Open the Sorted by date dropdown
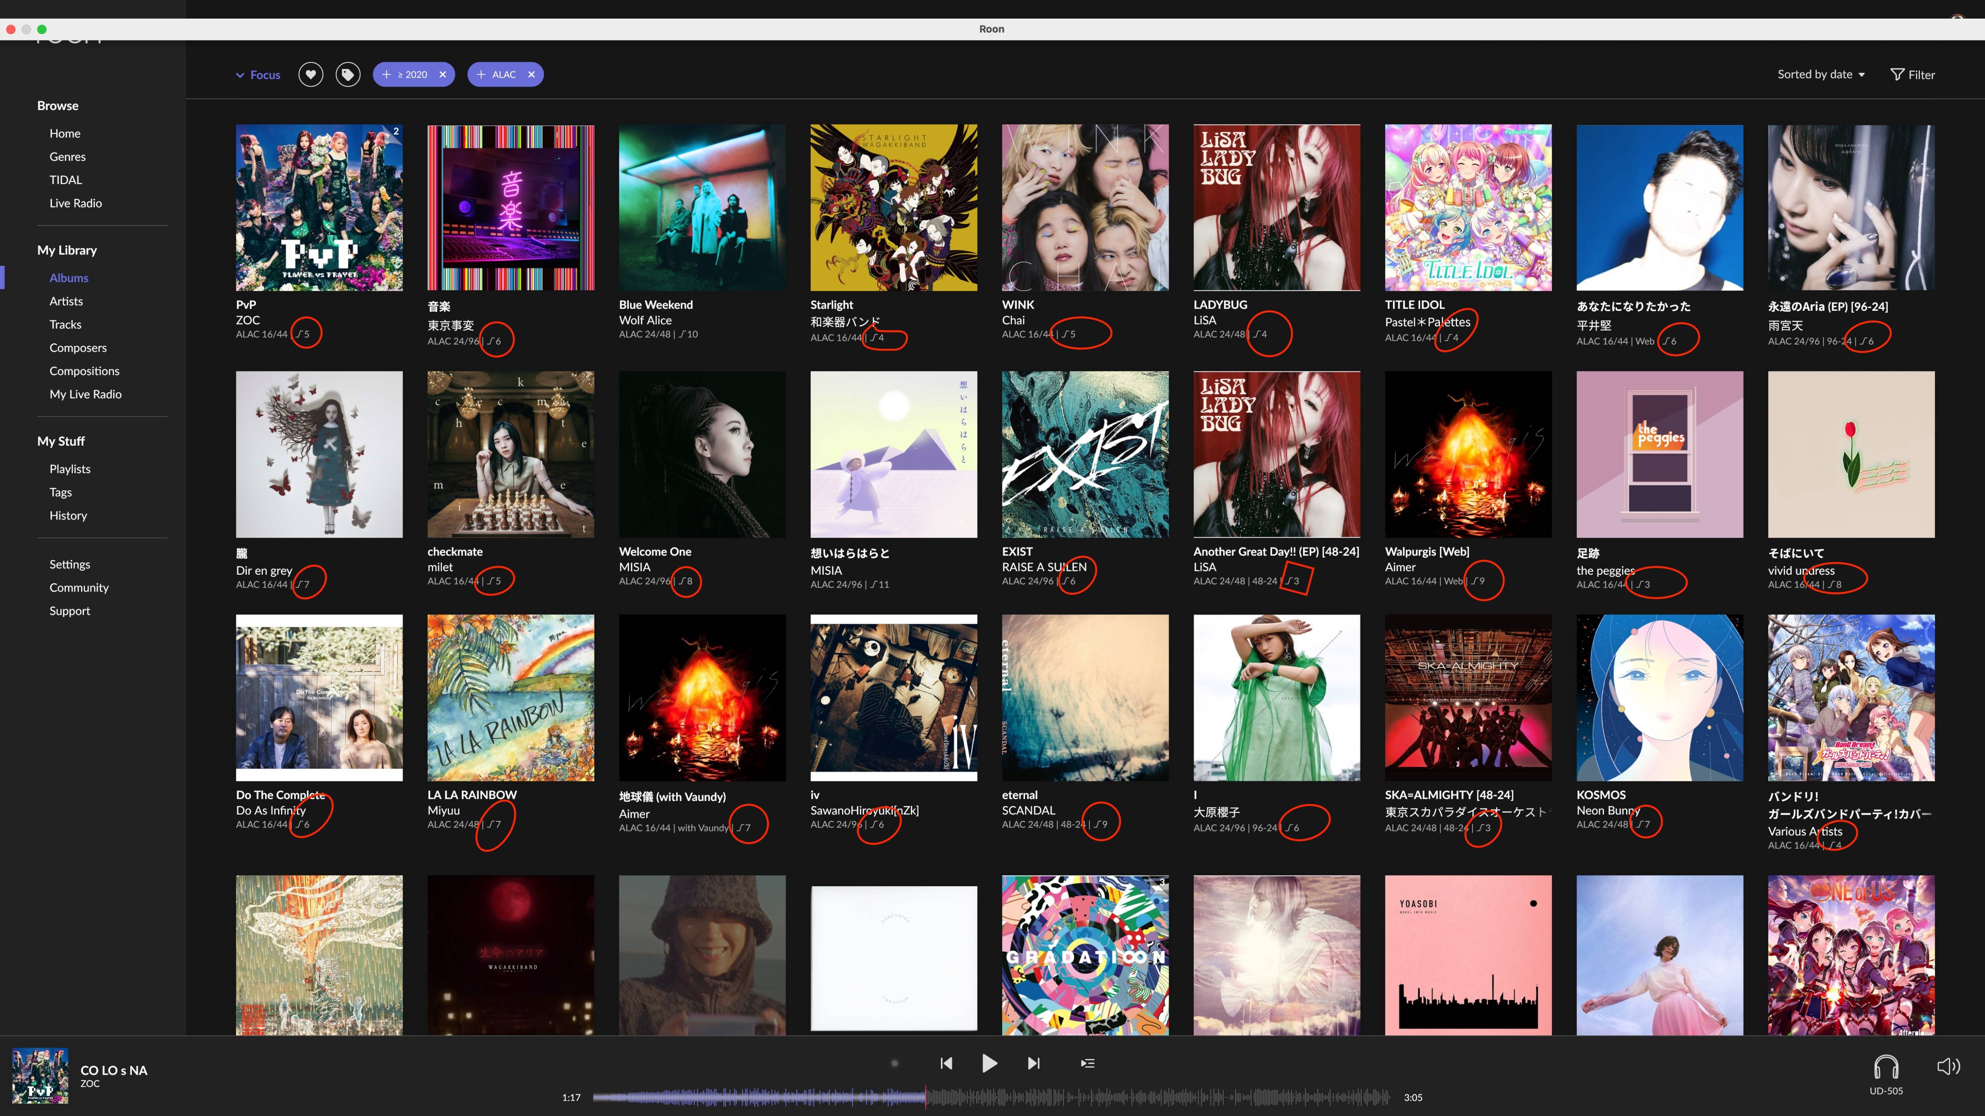Screen dimensions: 1985x1116 pyautogui.click(x=1821, y=75)
